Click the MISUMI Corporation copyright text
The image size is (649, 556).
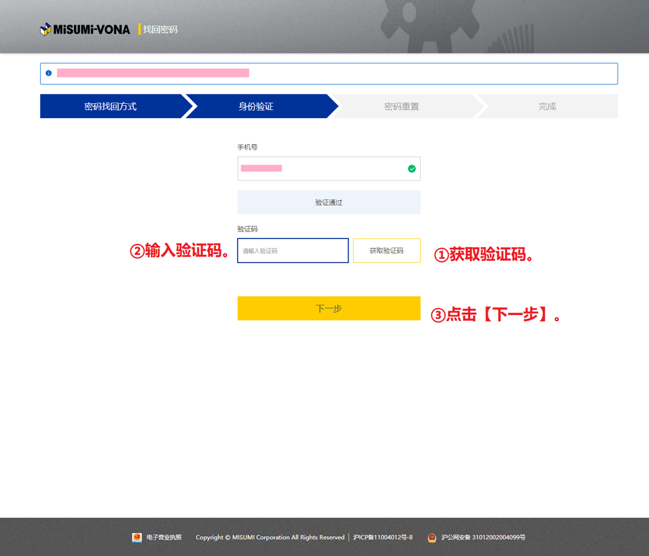pos(270,538)
